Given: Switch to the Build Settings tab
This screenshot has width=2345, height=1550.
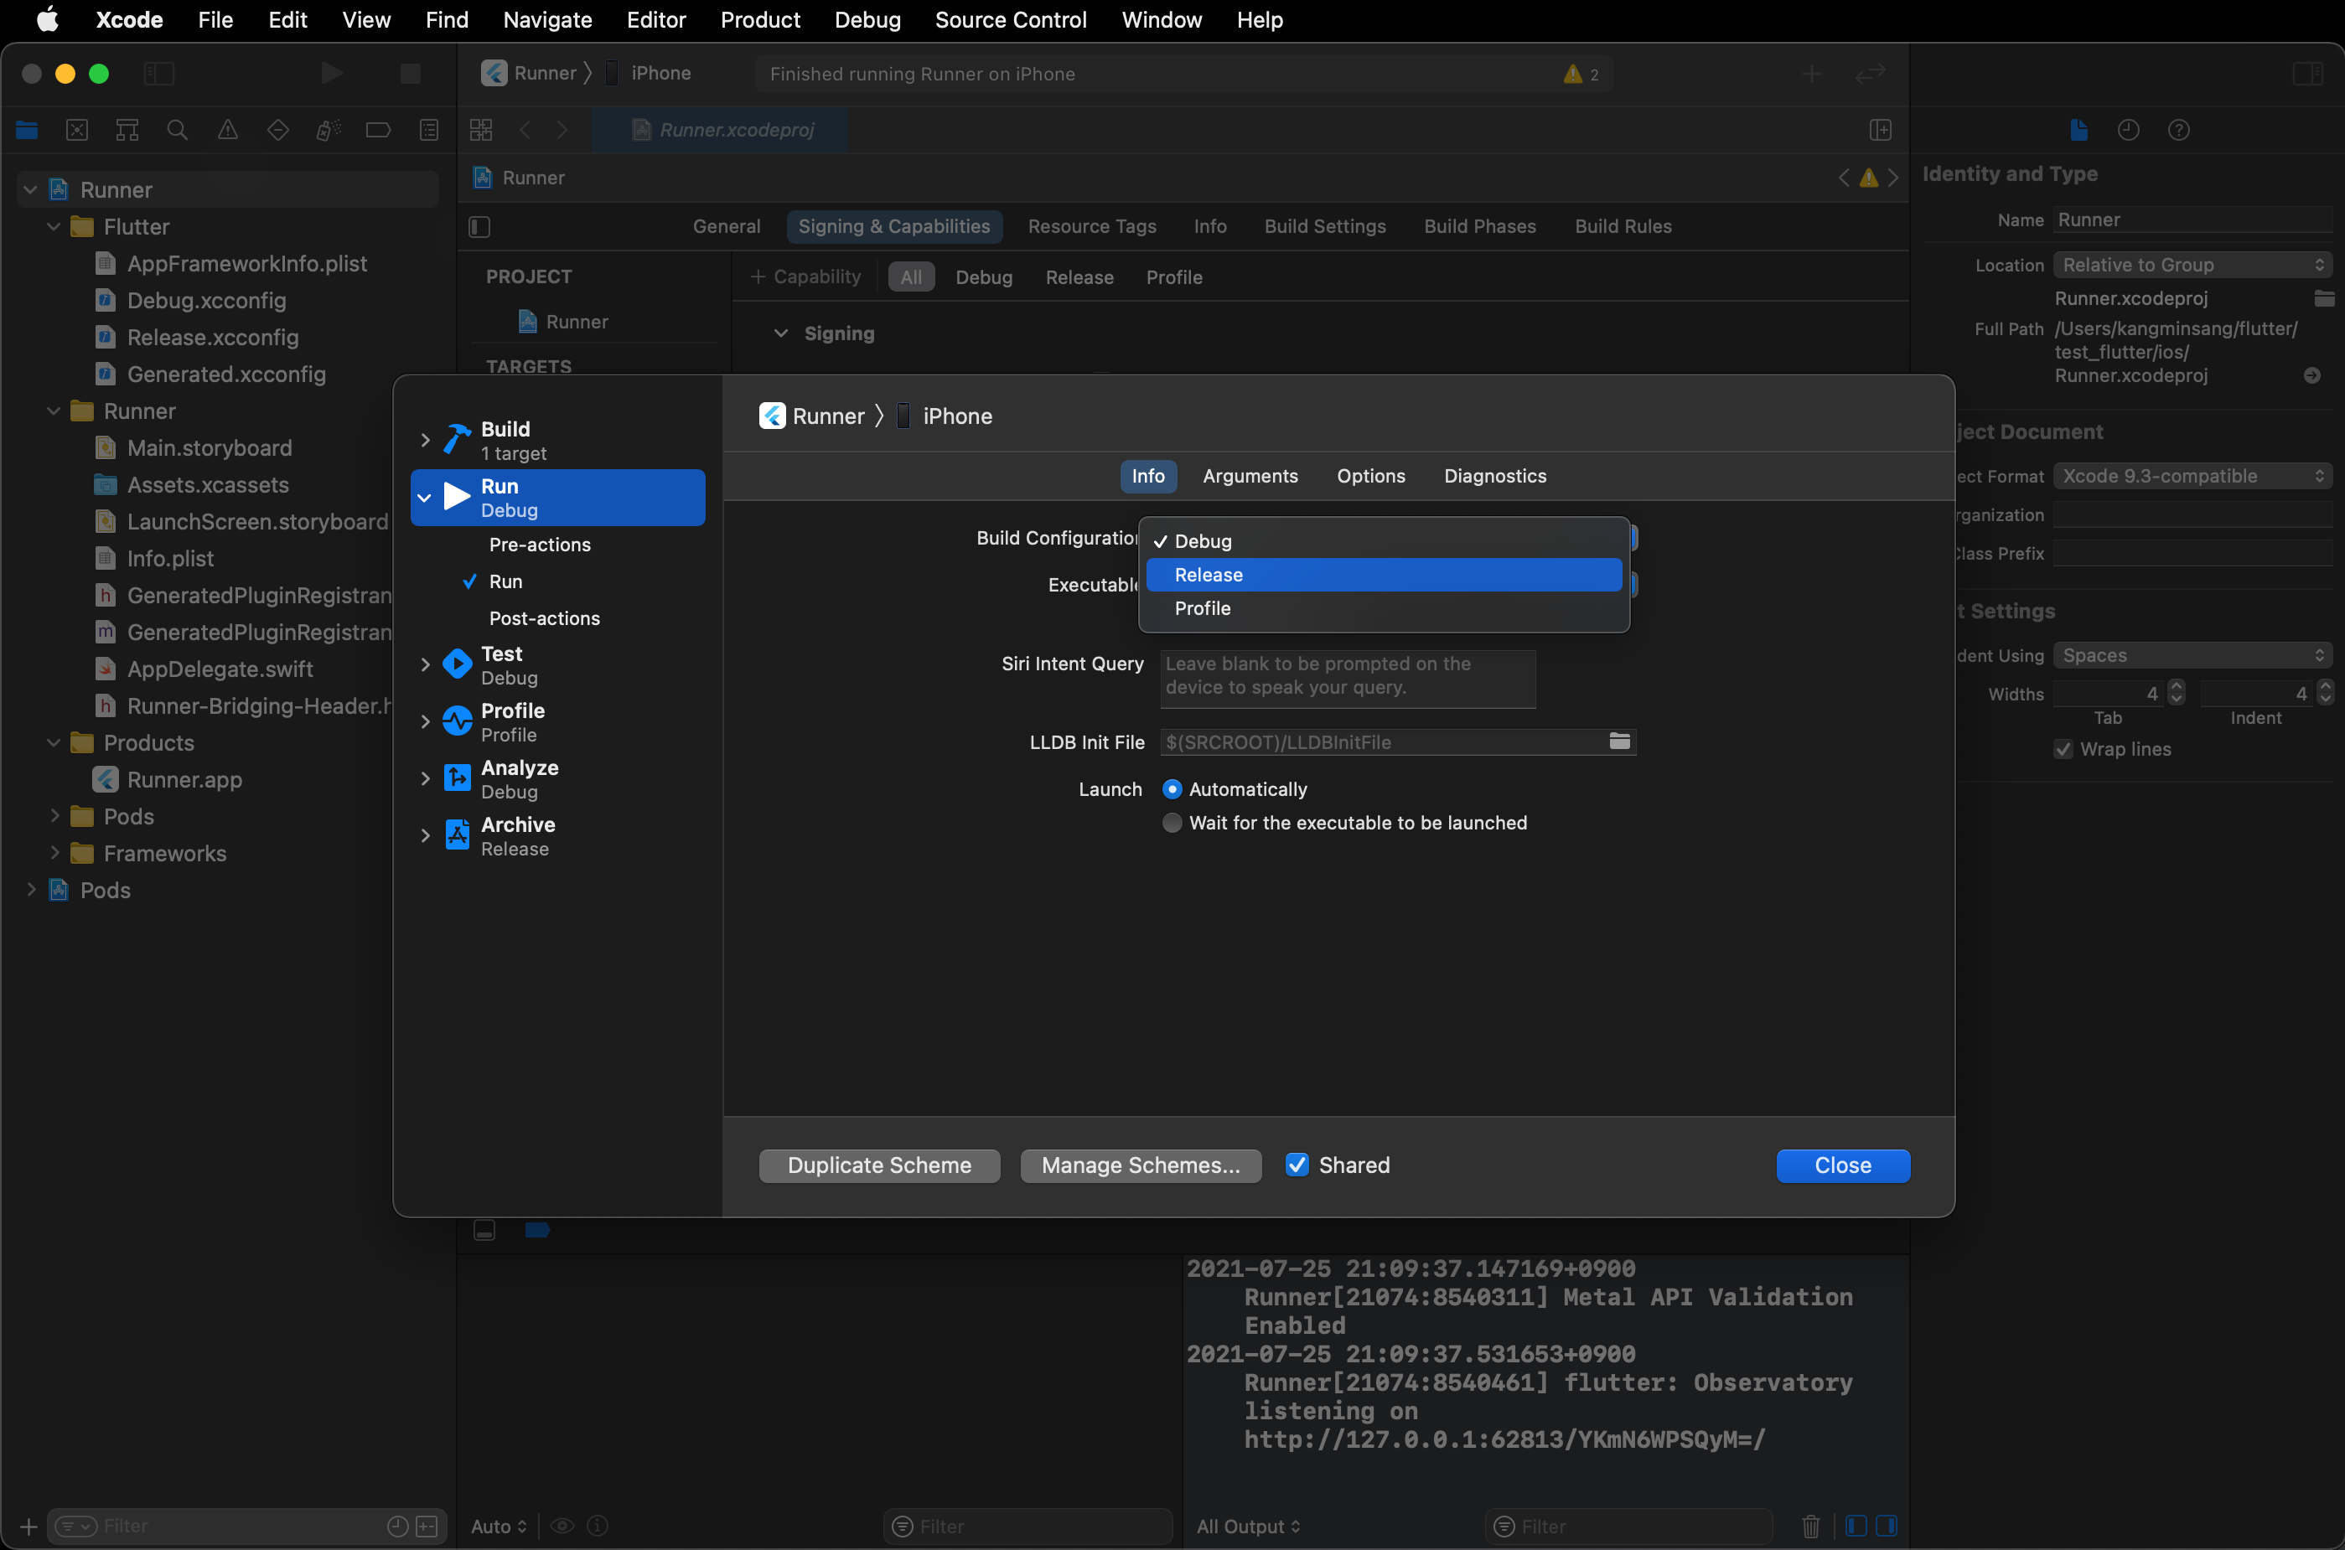Looking at the screenshot, I should pyautogui.click(x=1325, y=226).
